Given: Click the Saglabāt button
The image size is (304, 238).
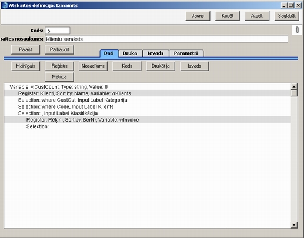Looking at the screenshot, I should pos(287,16).
